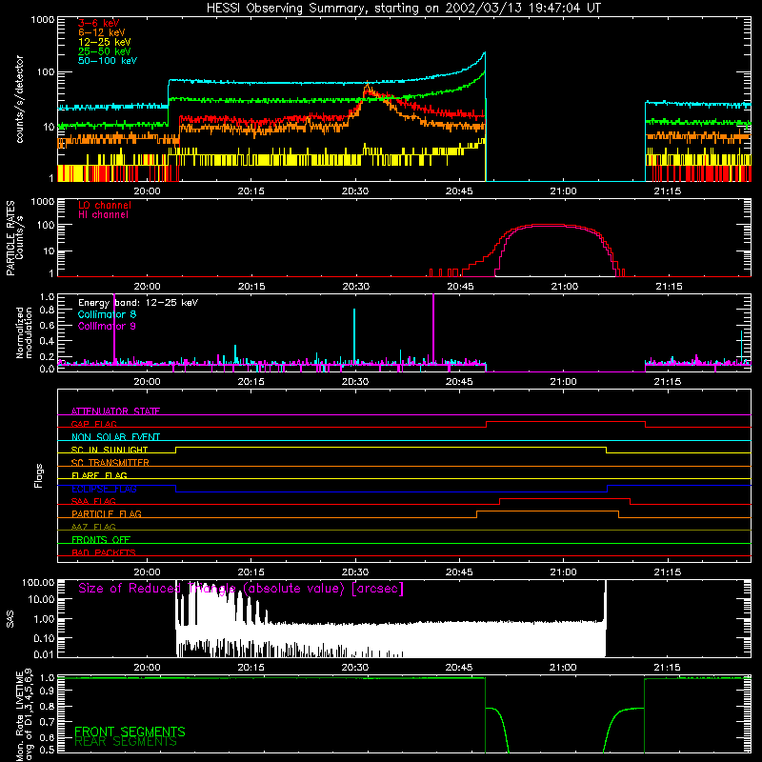Click the raised PARTICLE FLAG segment
The image size is (762, 762).
pyautogui.click(x=548, y=511)
